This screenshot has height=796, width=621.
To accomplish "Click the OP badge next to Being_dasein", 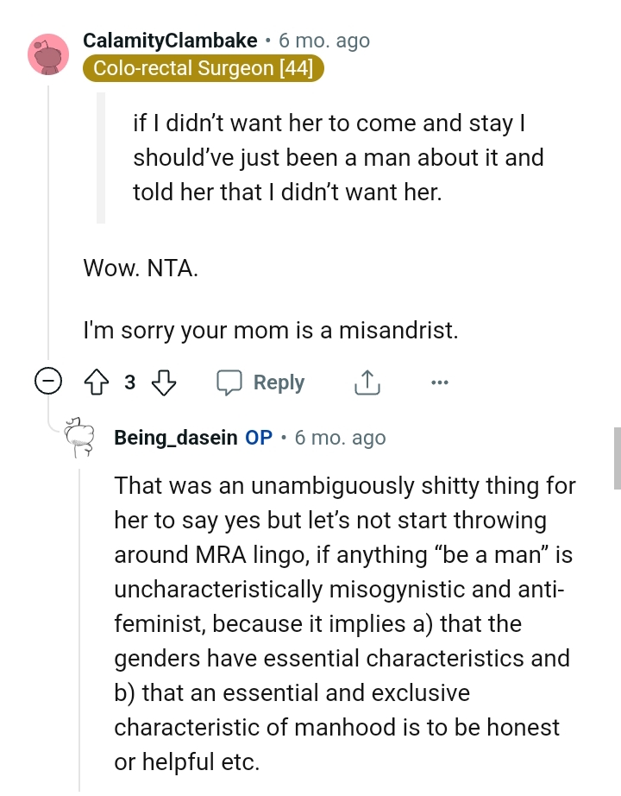I will click(x=258, y=437).
